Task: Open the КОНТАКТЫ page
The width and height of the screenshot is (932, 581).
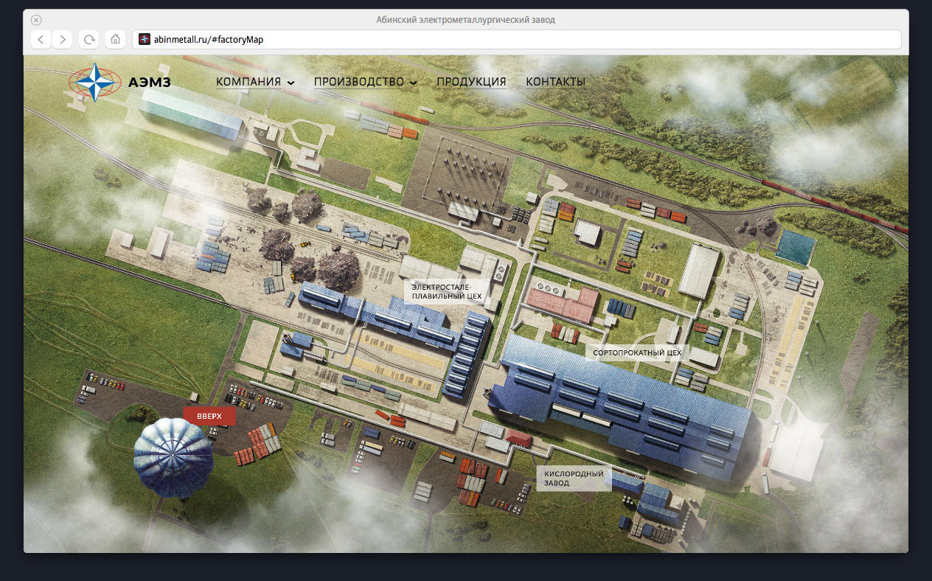Action: coord(555,82)
